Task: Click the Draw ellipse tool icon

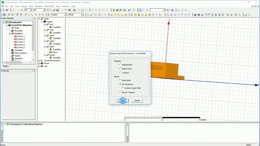Action: [122, 15]
